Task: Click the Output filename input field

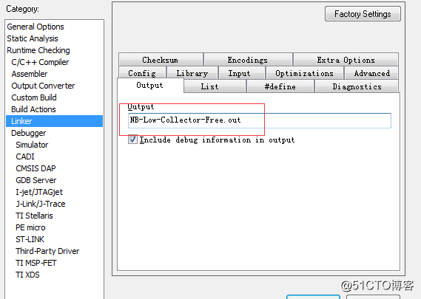Action: pos(260,120)
